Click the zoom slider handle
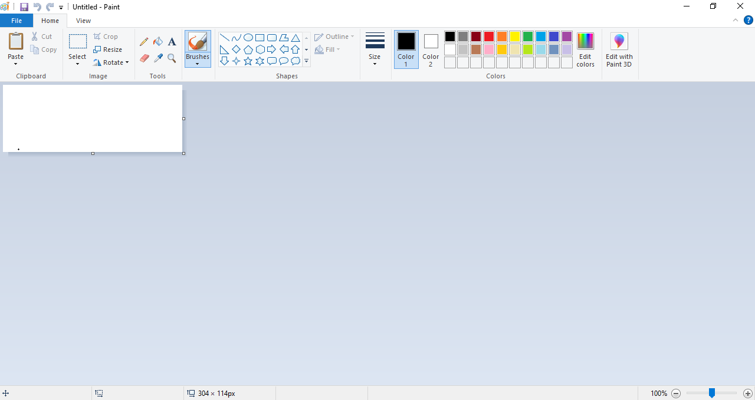 click(712, 393)
